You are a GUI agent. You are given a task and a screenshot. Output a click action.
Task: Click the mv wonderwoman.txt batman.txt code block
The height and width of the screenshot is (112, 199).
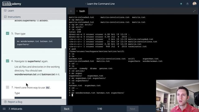coord(38,43)
